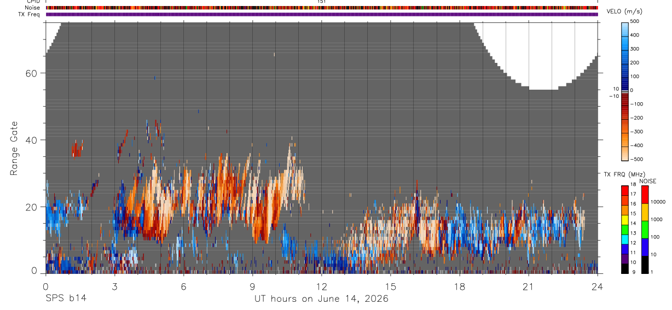Image resolution: width=672 pixels, height=310 pixels.
Task: Select the blue 10 band in NOISE legend
Action: pyautogui.click(x=645, y=247)
